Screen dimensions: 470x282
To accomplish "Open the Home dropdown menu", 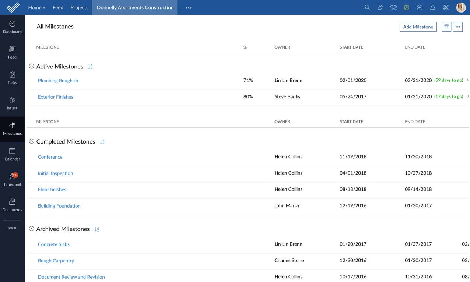I will (x=36, y=7).
